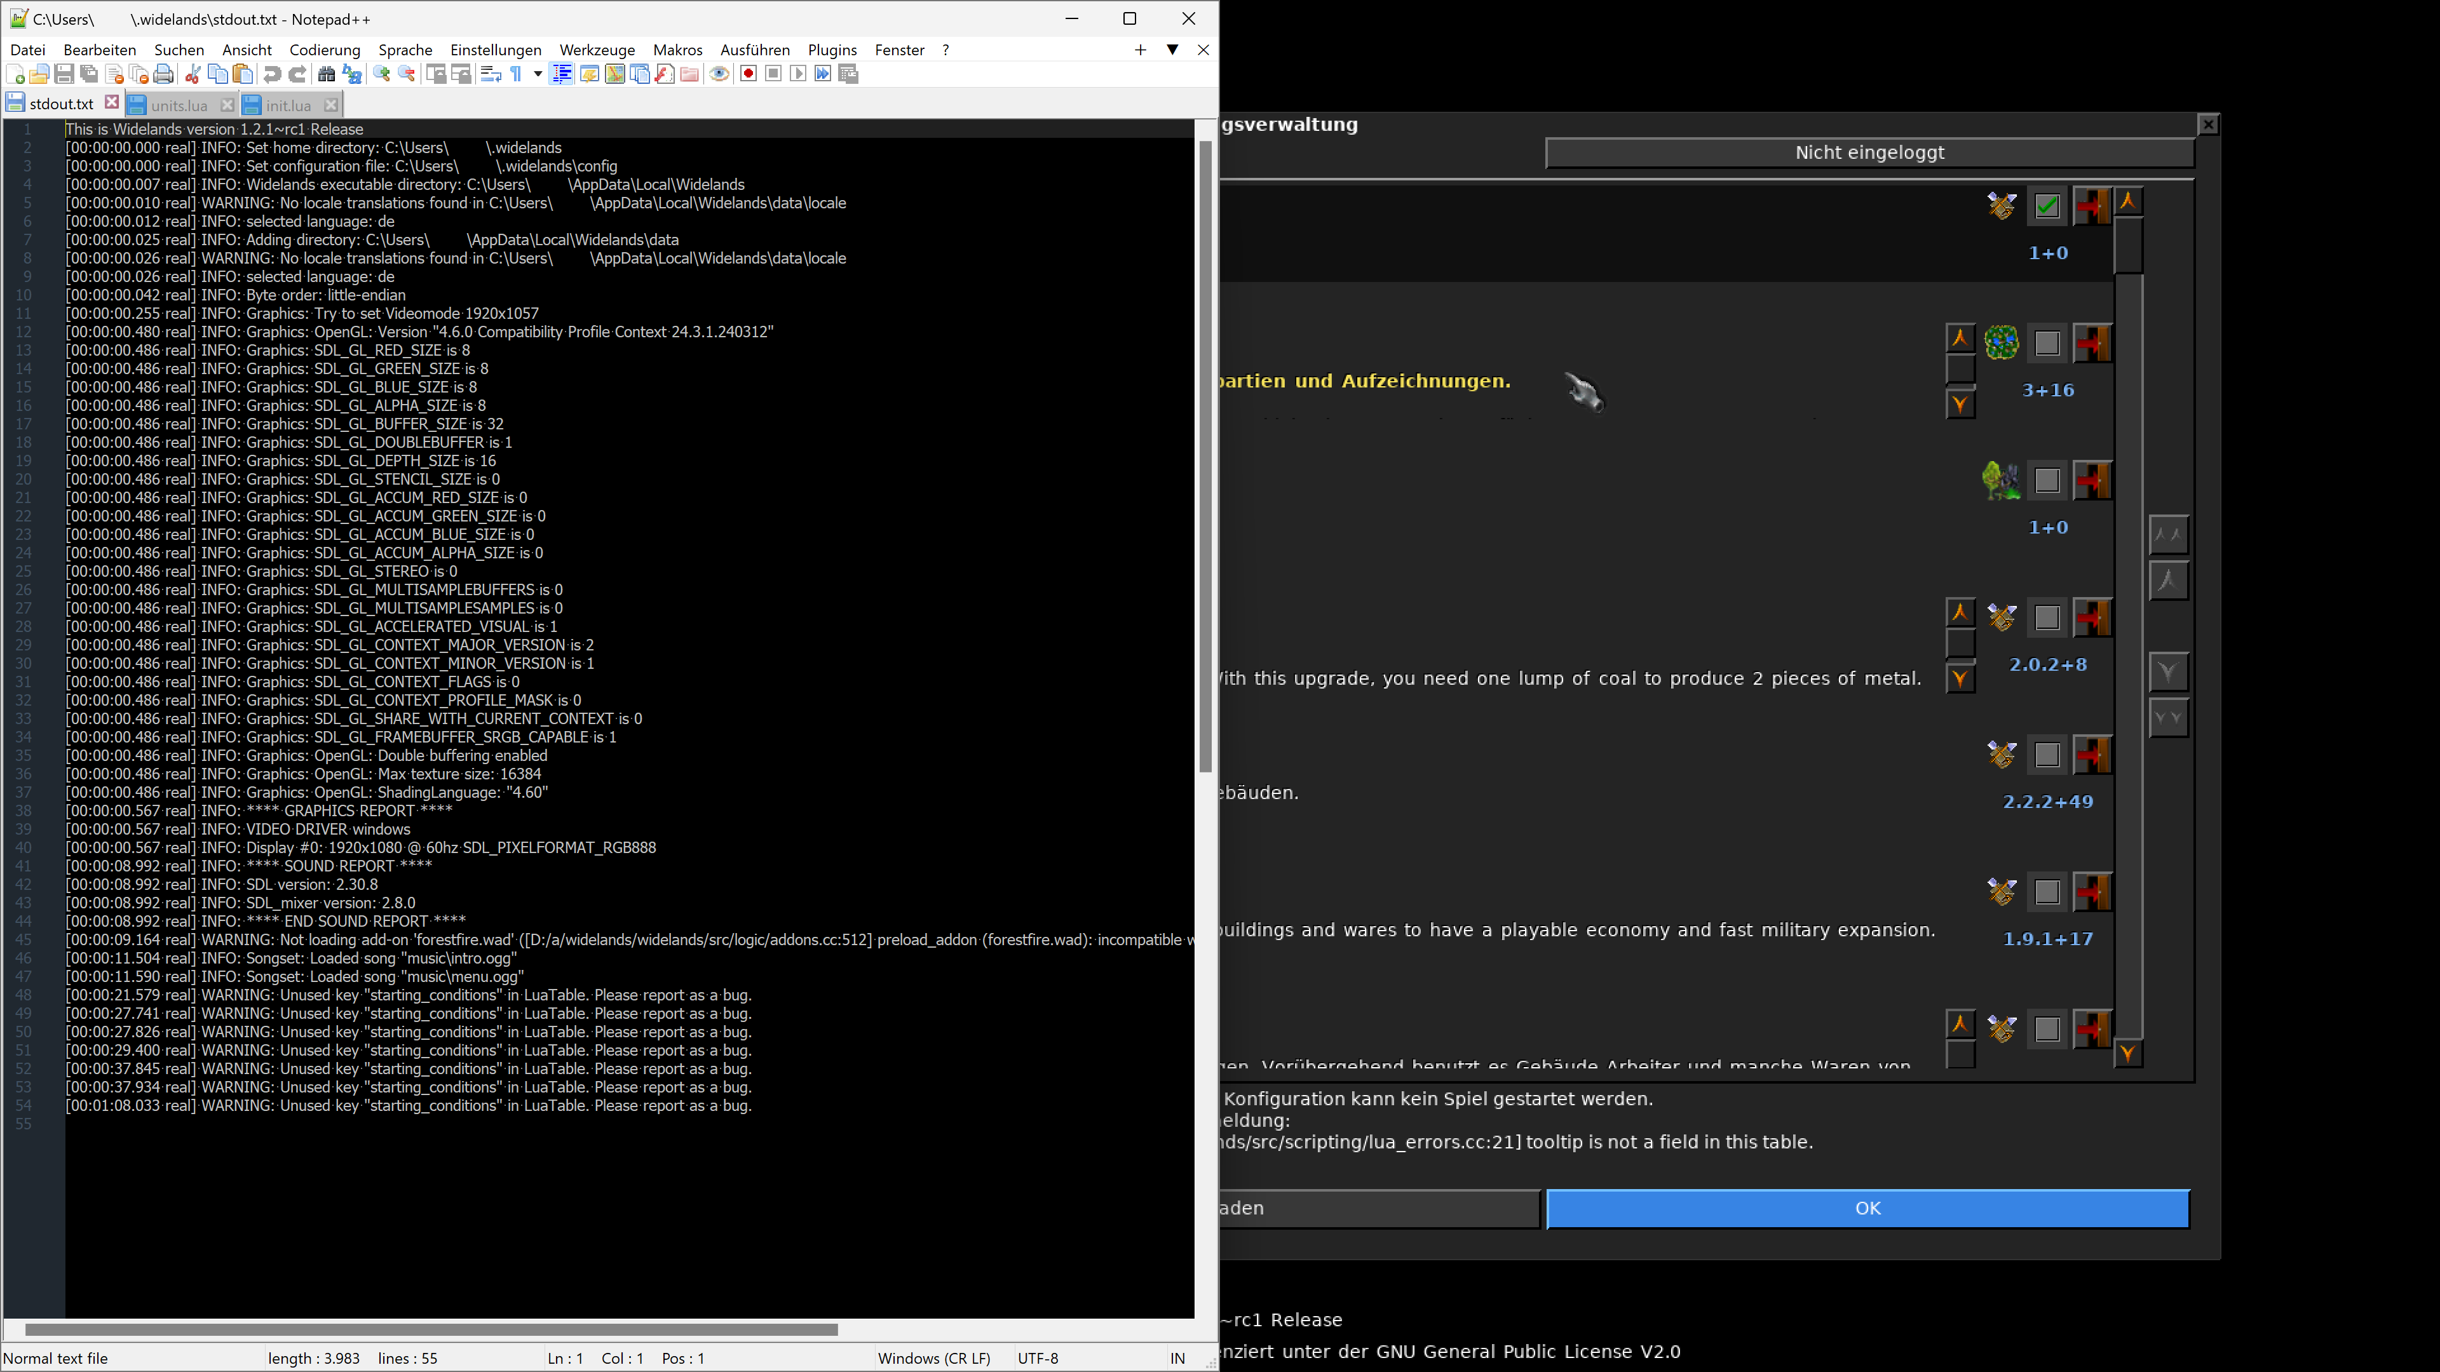The image size is (2440, 1372).
Task: Open the document list dropdown triangle
Action: (1172, 50)
